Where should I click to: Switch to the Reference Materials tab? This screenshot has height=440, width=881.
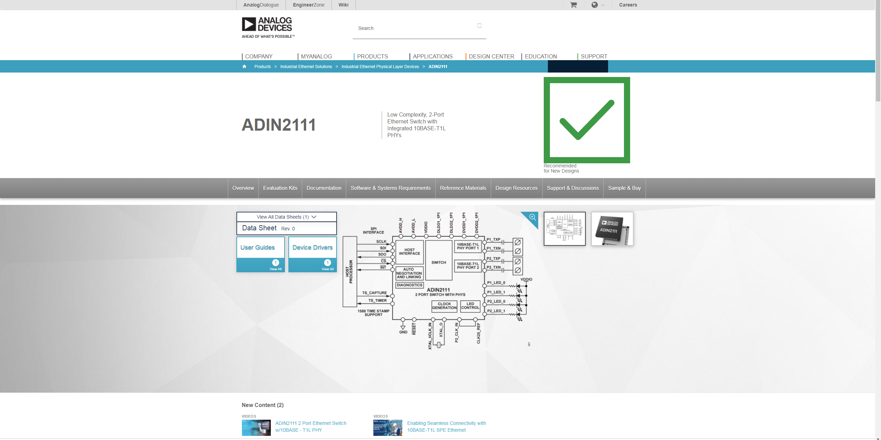pyautogui.click(x=463, y=188)
